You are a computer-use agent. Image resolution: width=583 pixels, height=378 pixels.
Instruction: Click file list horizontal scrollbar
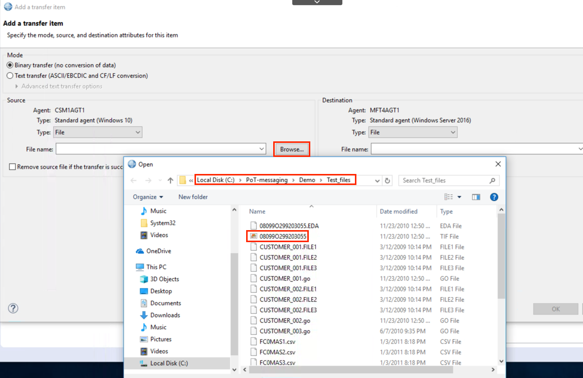(351, 370)
